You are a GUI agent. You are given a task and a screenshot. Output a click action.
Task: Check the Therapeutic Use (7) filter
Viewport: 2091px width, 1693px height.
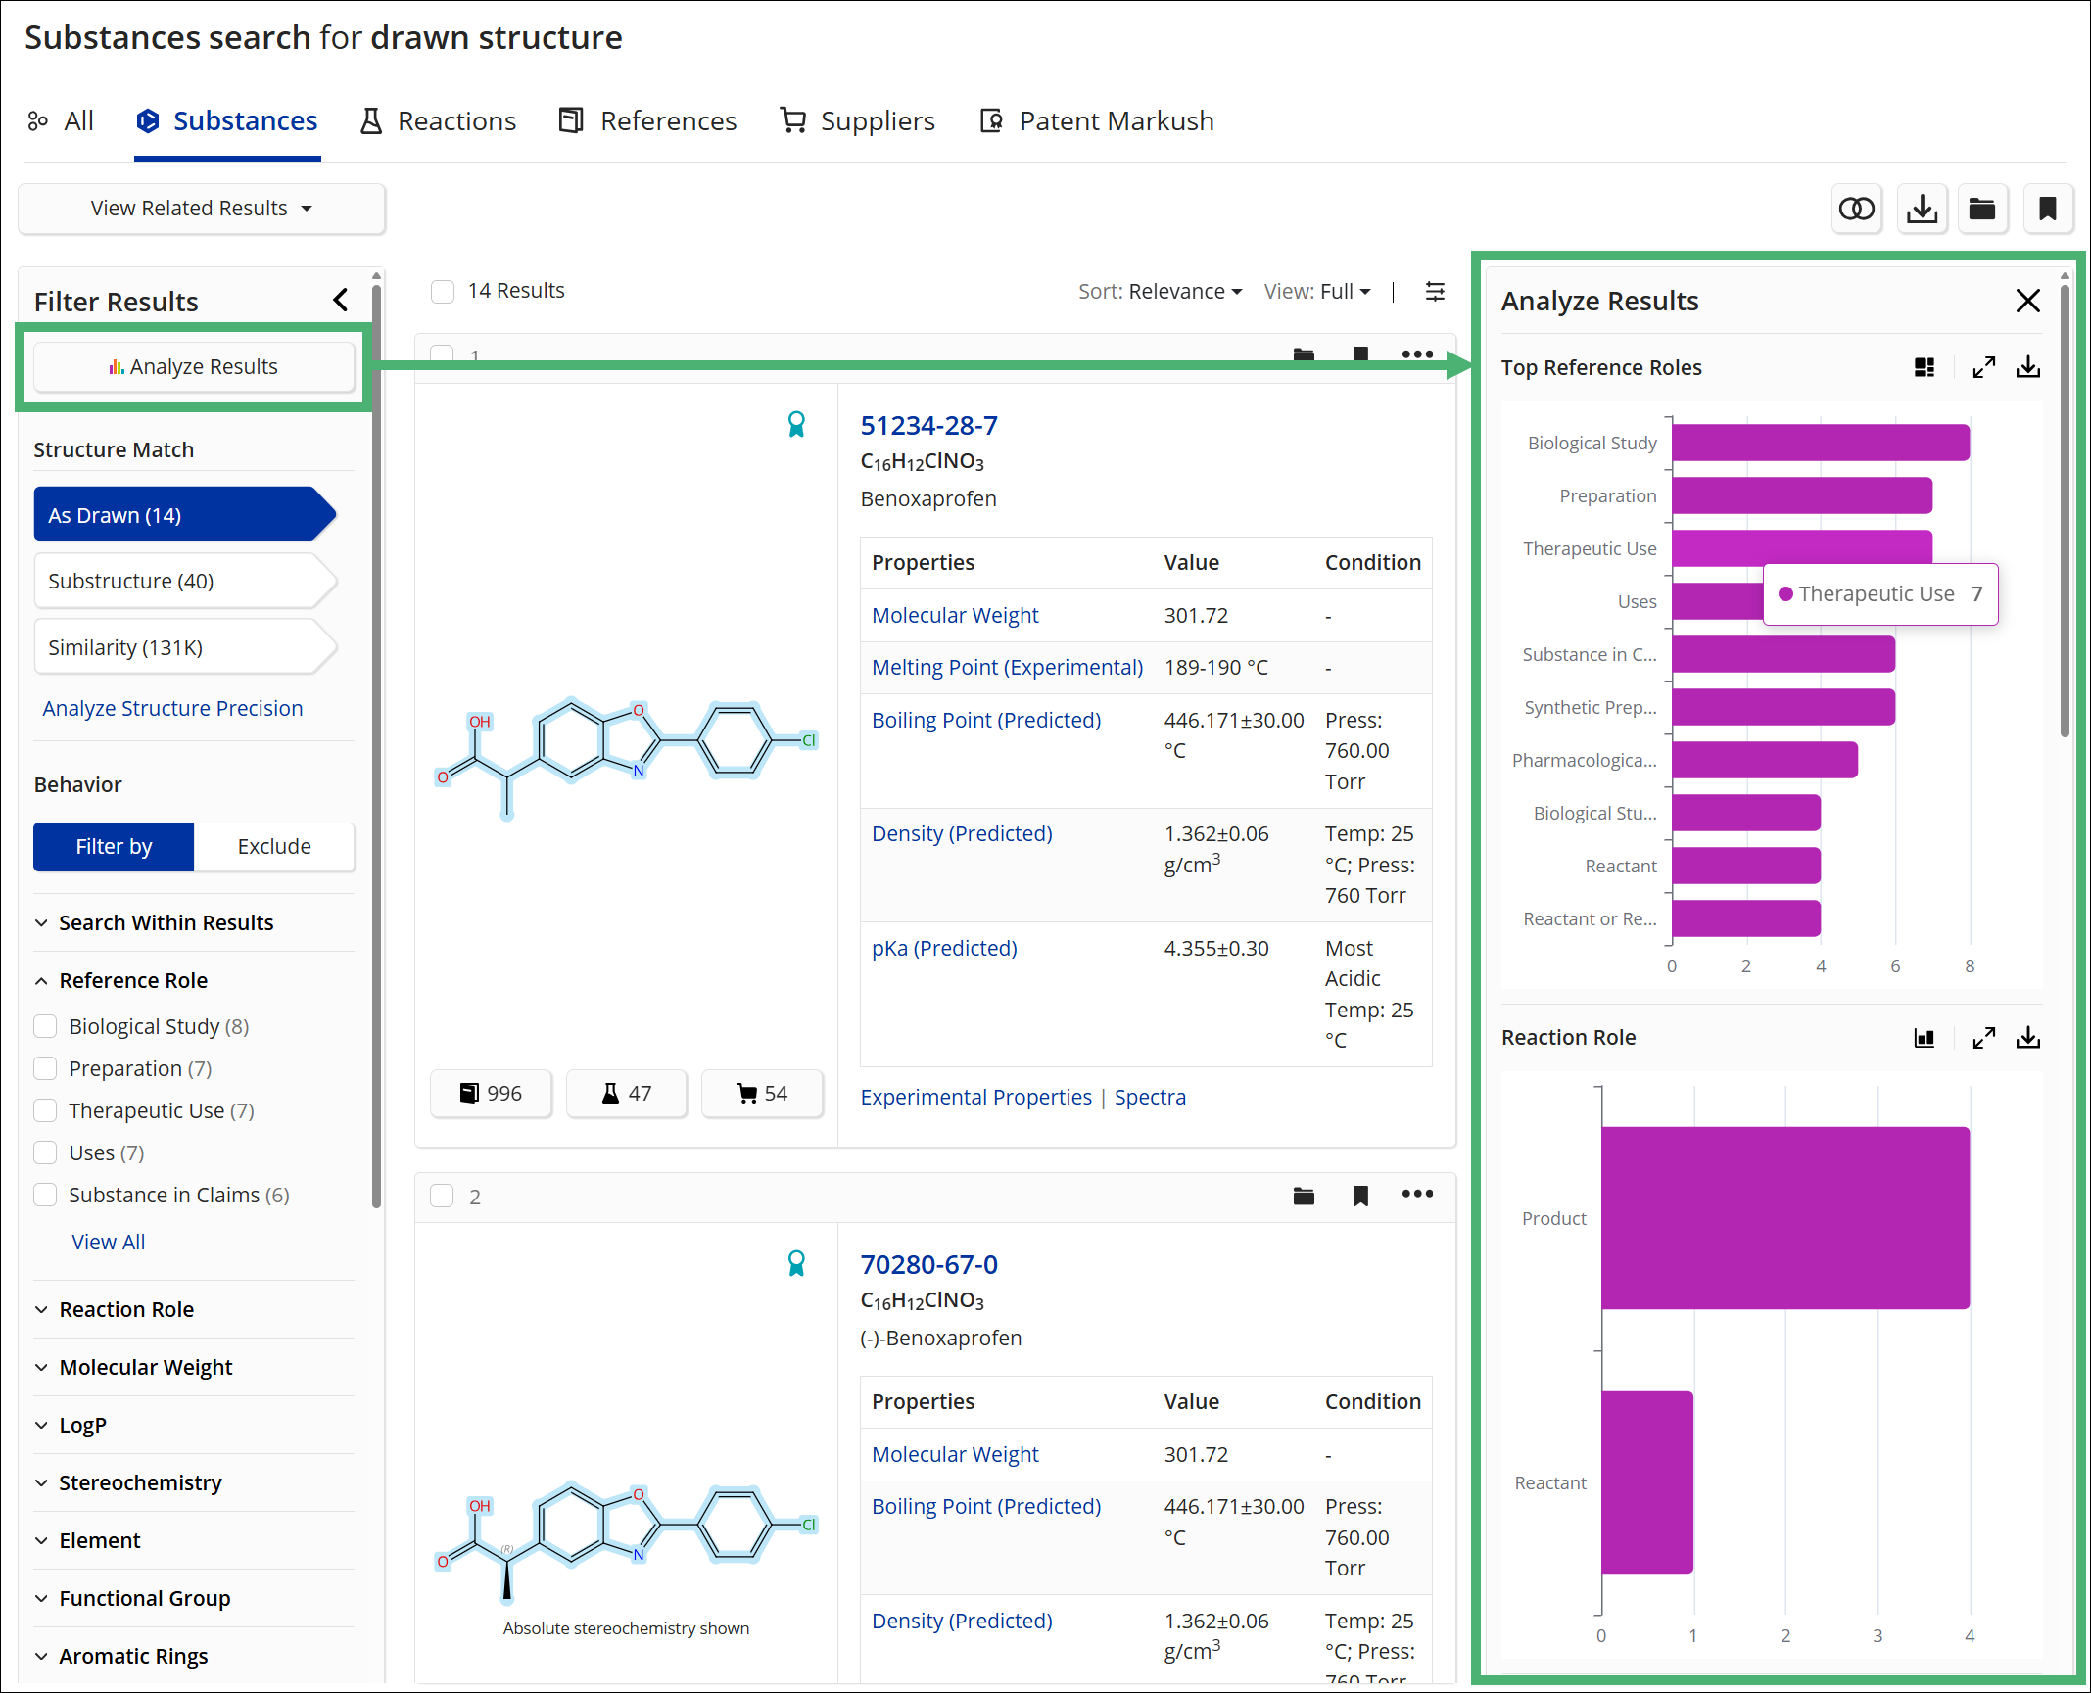(45, 1110)
